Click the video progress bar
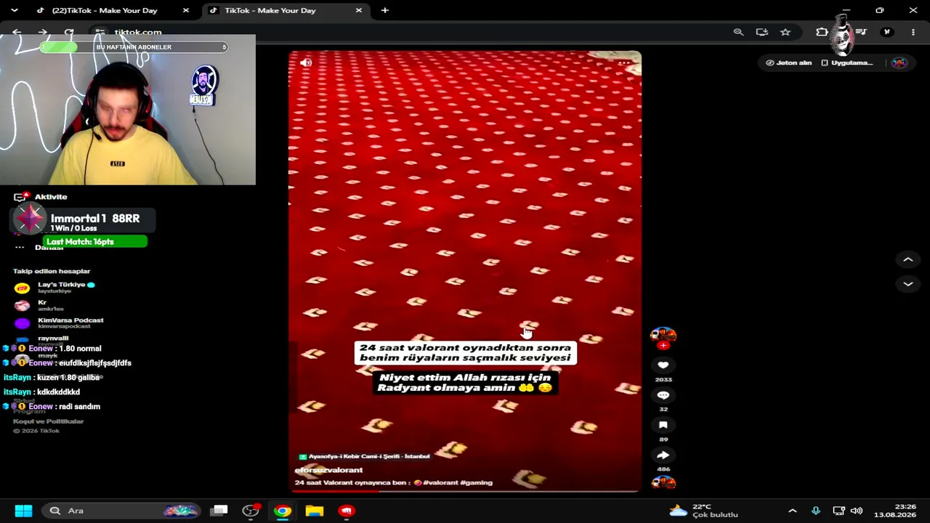The height and width of the screenshot is (523, 930). click(465, 491)
